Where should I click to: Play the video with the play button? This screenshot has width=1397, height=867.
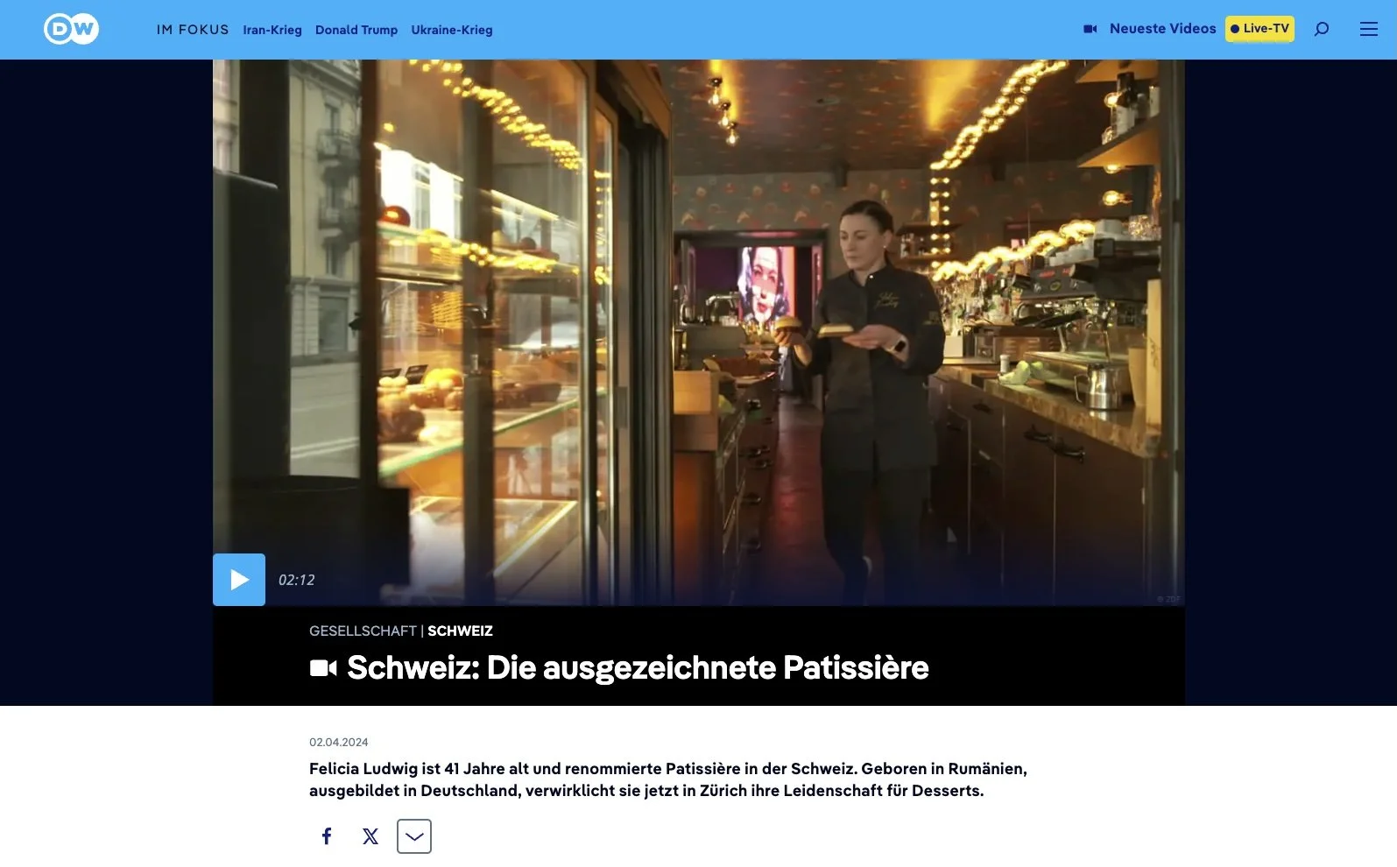tap(239, 580)
